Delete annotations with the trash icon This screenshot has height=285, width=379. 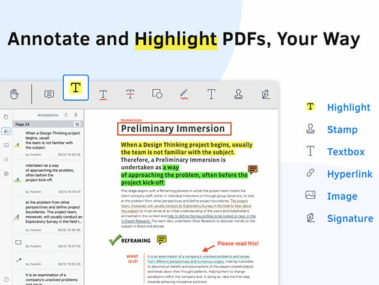76,114
